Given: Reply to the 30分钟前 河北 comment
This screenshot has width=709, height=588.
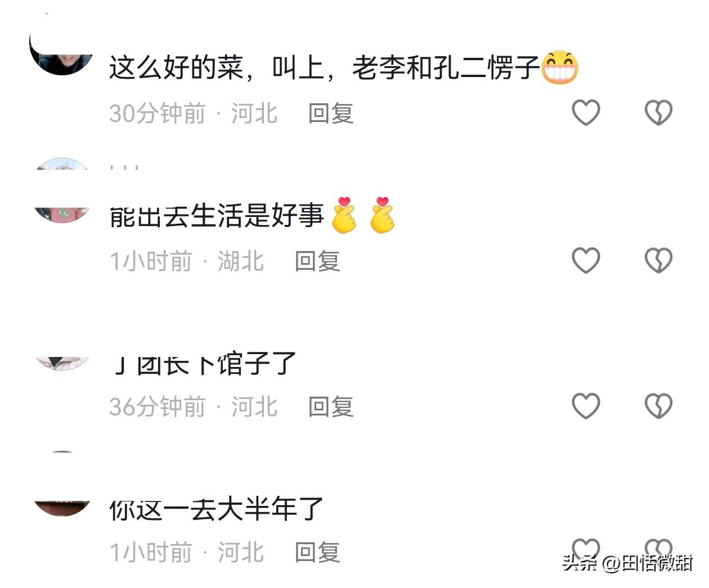Looking at the screenshot, I should [331, 114].
